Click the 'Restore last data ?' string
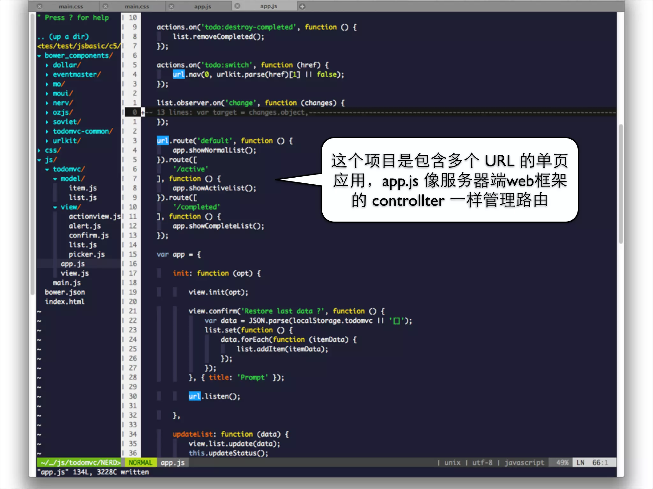The width and height of the screenshot is (653, 489). pyautogui.click(x=283, y=311)
